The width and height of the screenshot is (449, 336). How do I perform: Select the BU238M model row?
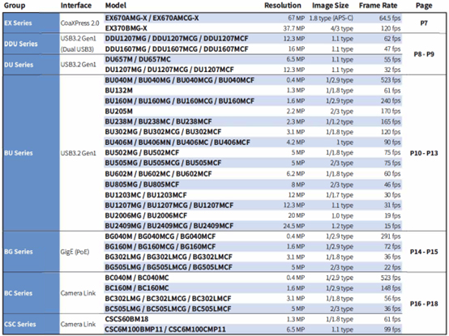click(253, 121)
